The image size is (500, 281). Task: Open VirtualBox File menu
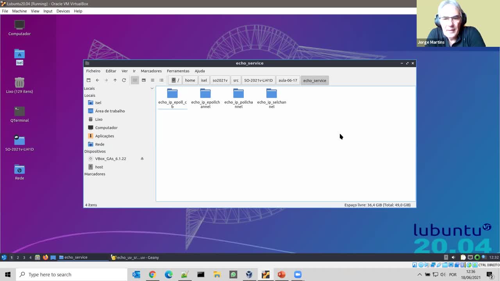coord(5,11)
